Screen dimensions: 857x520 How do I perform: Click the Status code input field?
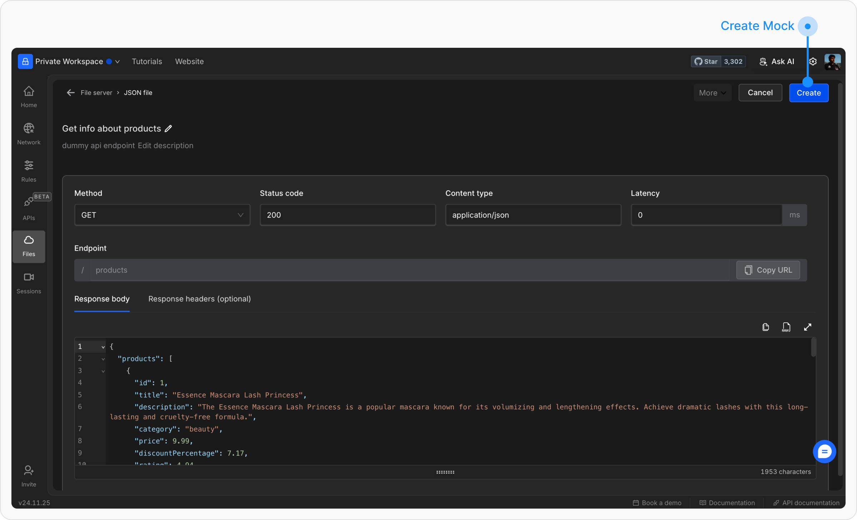pyautogui.click(x=347, y=215)
